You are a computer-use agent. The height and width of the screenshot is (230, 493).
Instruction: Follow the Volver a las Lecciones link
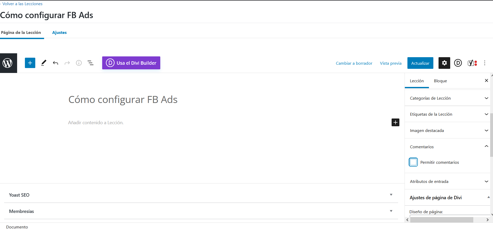point(22,4)
